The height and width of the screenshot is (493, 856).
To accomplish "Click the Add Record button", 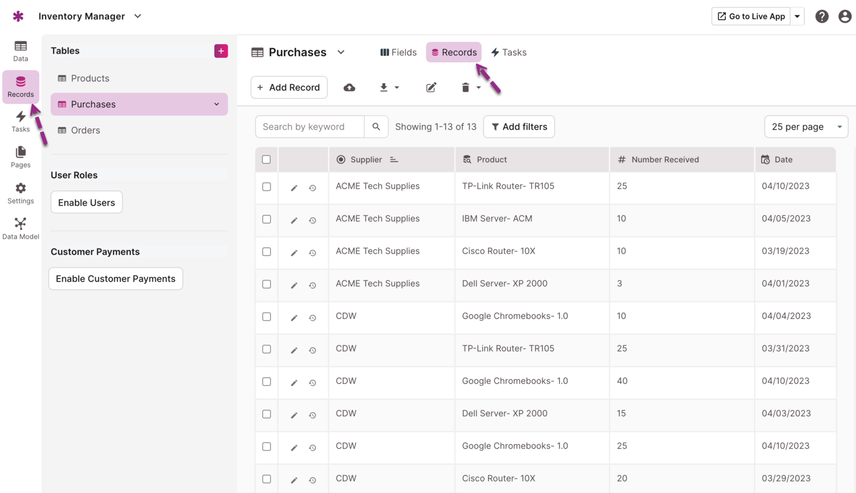I will (289, 87).
